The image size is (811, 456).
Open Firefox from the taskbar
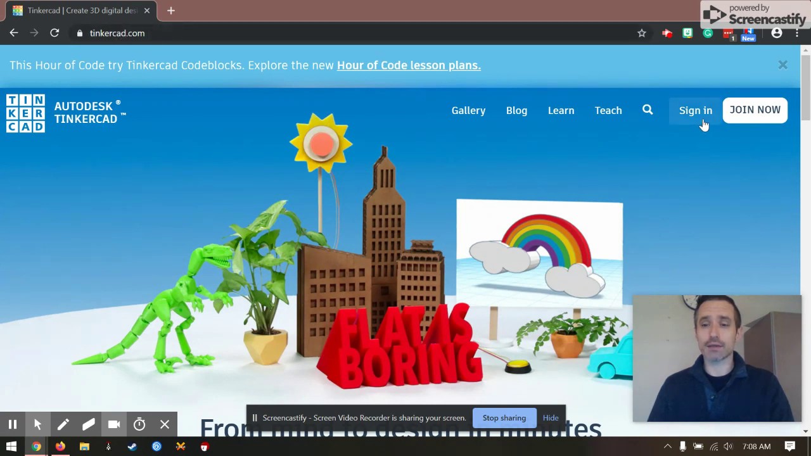[60, 446]
